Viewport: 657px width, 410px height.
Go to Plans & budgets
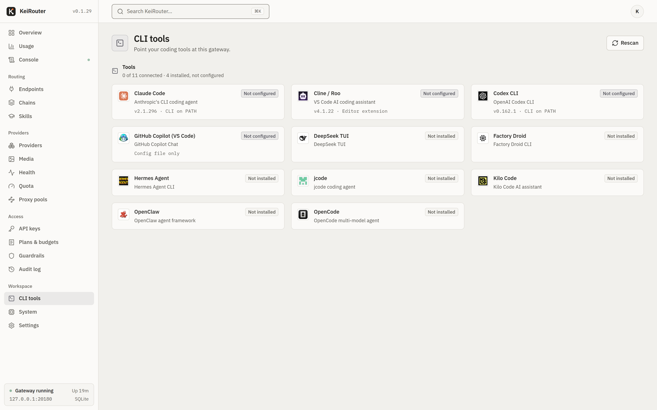pos(49,242)
